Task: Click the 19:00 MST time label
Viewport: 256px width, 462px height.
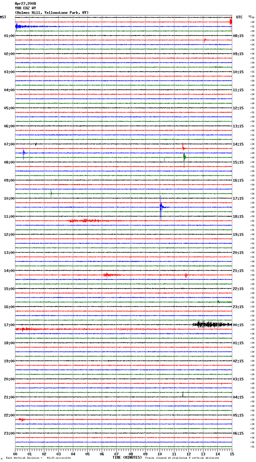Action: pos(9,361)
